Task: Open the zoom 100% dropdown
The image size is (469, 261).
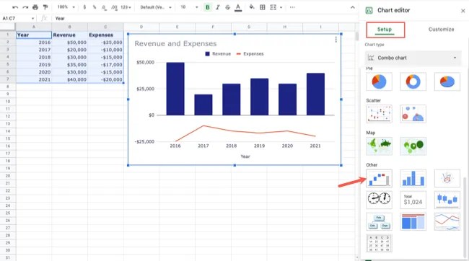Action: pos(66,7)
